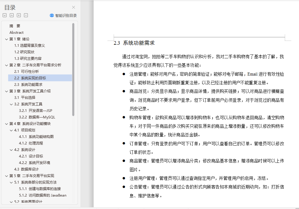Click the minus icon to collapse outline level
The height and width of the screenshot is (209, 299).
(x=26, y=15)
